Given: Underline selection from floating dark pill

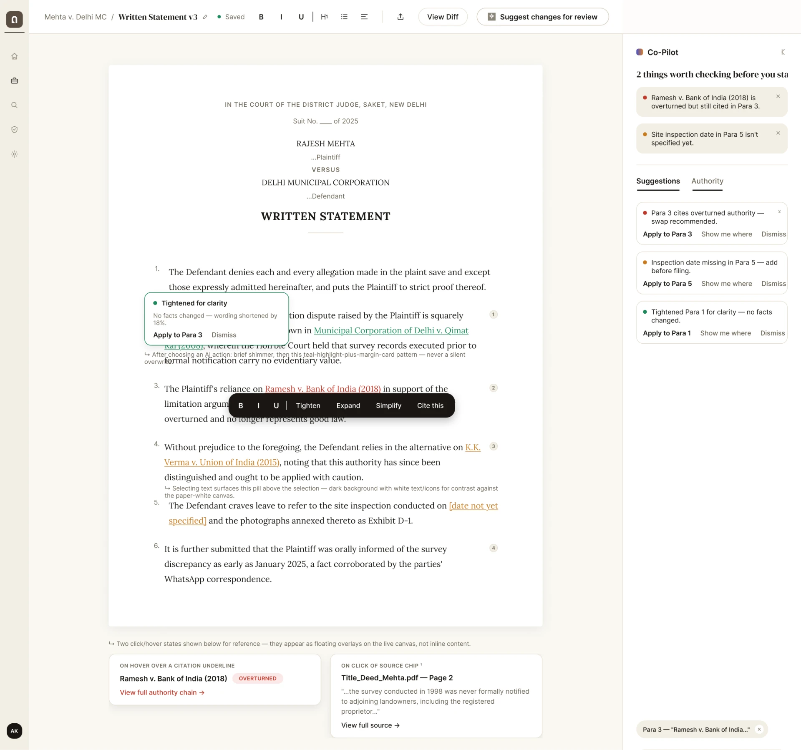Looking at the screenshot, I should 276,405.
